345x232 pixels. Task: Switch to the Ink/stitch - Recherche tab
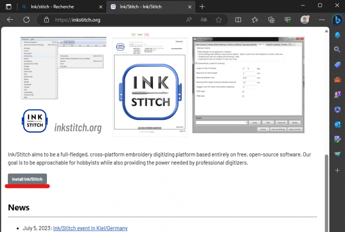tap(55, 6)
